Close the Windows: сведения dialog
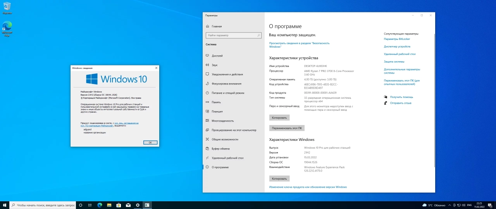The width and height of the screenshot is (496, 209). coord(156,68)
